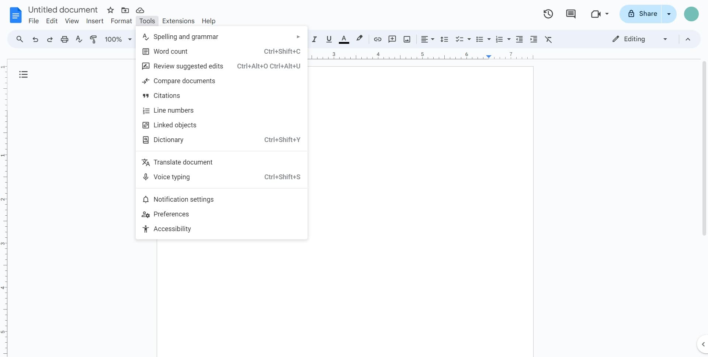Toggle underline formatting
Image resolution: width=708 pixels, height=357 pixels.
click(x=329, y=39)
